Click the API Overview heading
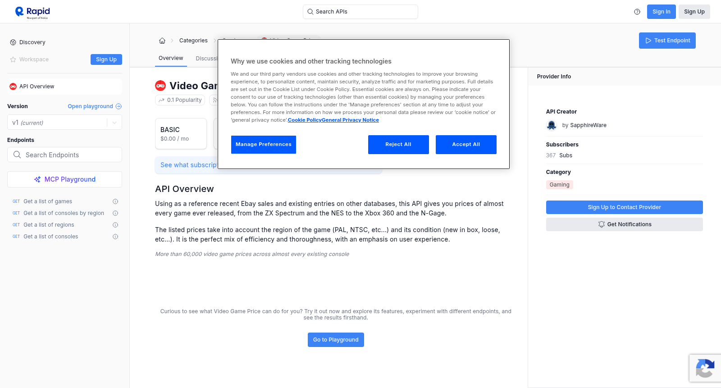 [184, 189]
